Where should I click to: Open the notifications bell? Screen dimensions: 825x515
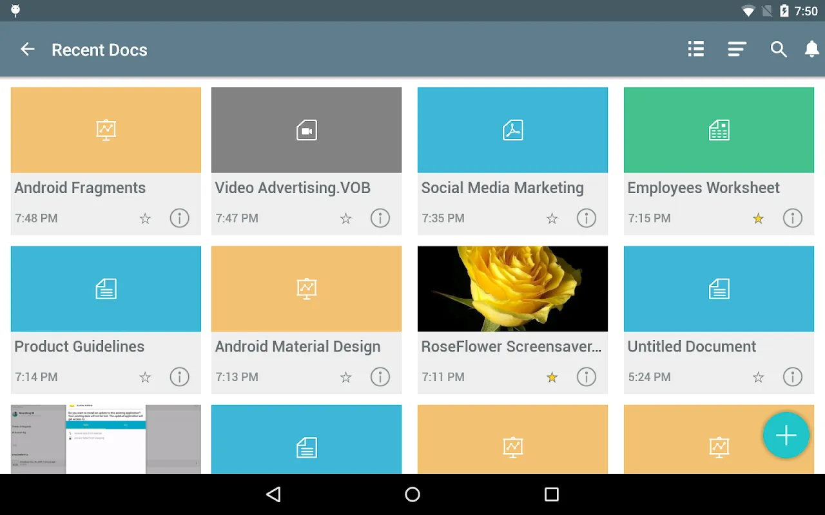(812, 50)
